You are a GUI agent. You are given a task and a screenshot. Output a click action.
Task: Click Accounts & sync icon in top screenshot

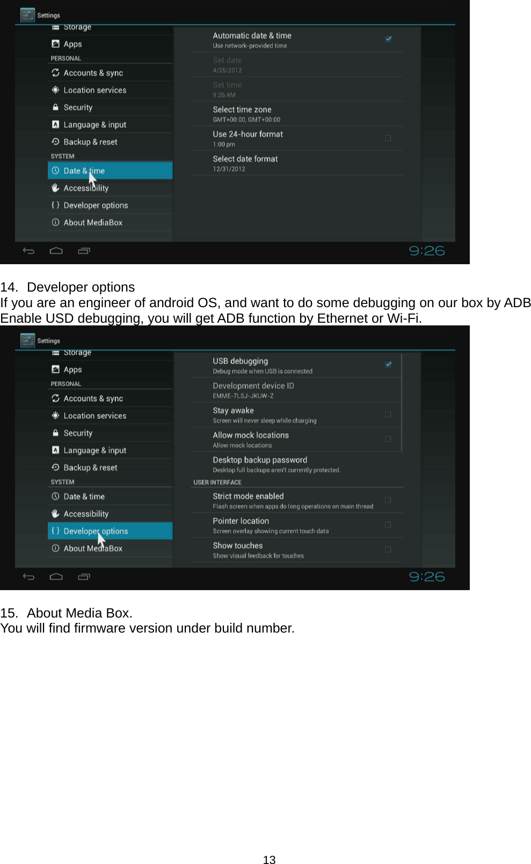[55, 72]
